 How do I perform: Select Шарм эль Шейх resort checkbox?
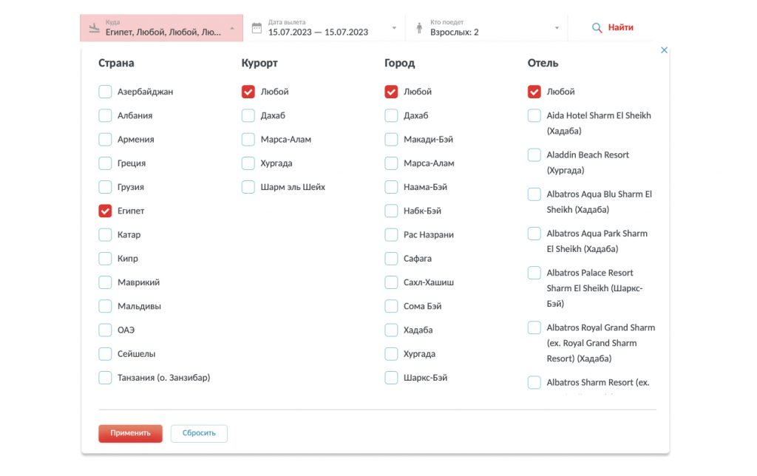pos(248,187)
